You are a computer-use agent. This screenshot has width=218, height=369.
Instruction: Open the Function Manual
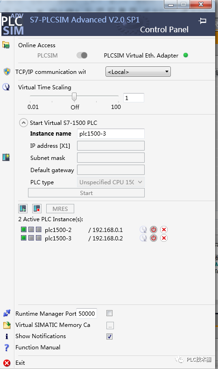click(38, 347)
